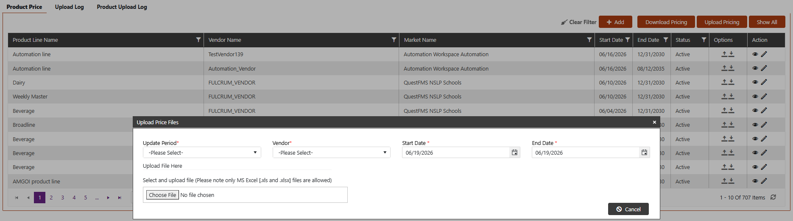Screen dimensions: 793x221
Task: View Dairy row with eye icon
Action: (755, 82)
